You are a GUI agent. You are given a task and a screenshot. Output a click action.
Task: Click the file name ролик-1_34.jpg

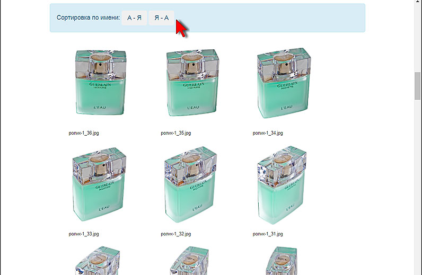tap(268, 133)
